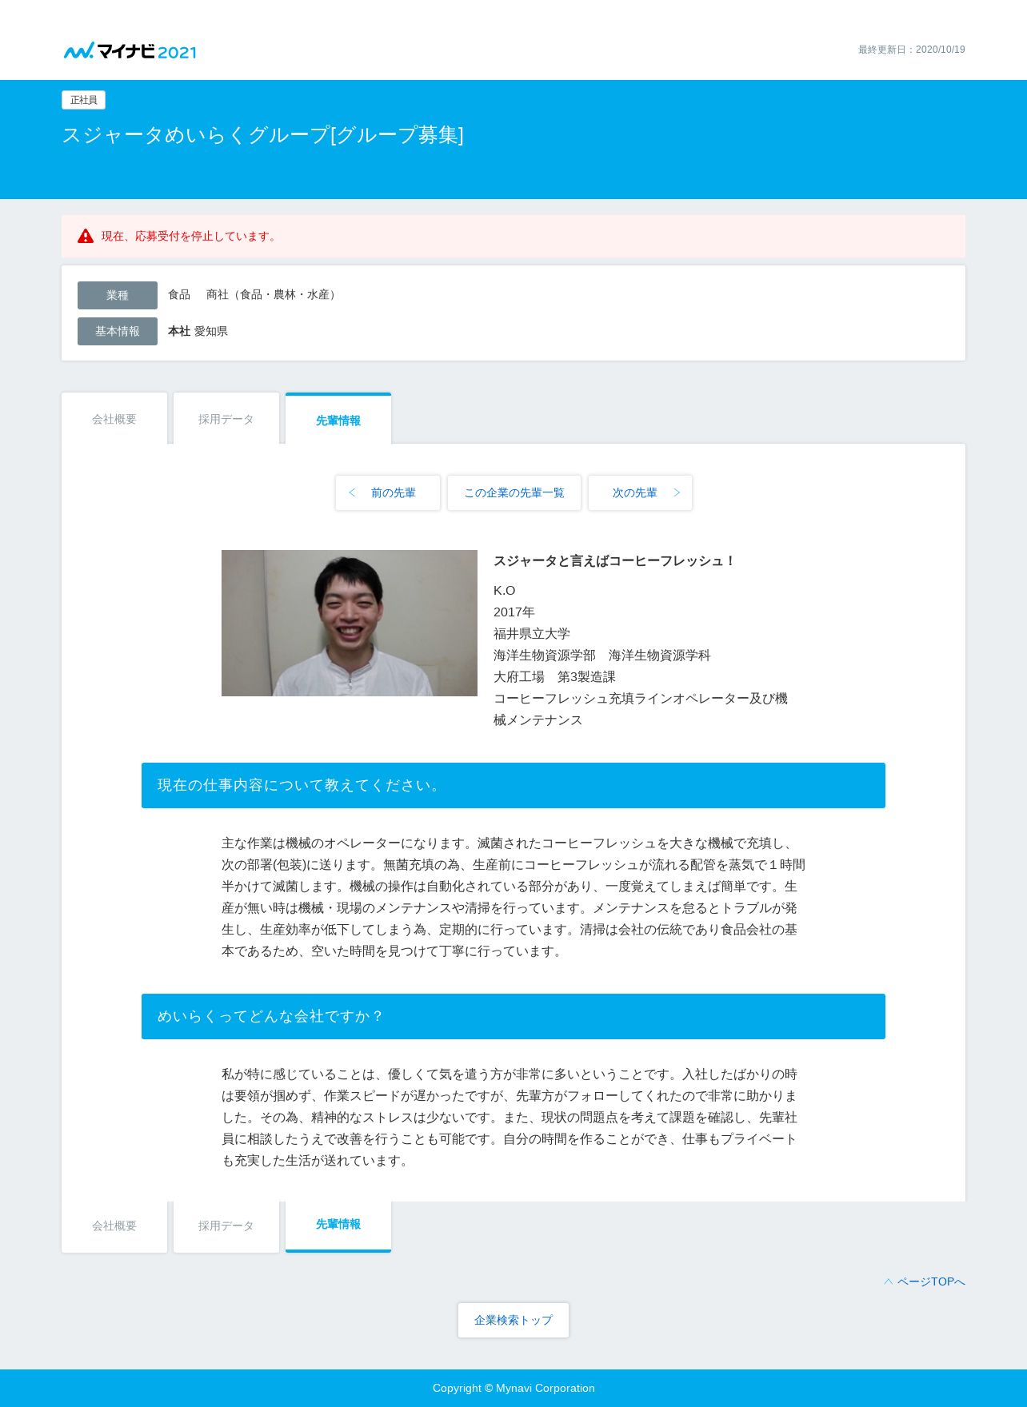Open the bottom 採用データ tab
1027x1407 pixels.
[x=226, y=1226]
